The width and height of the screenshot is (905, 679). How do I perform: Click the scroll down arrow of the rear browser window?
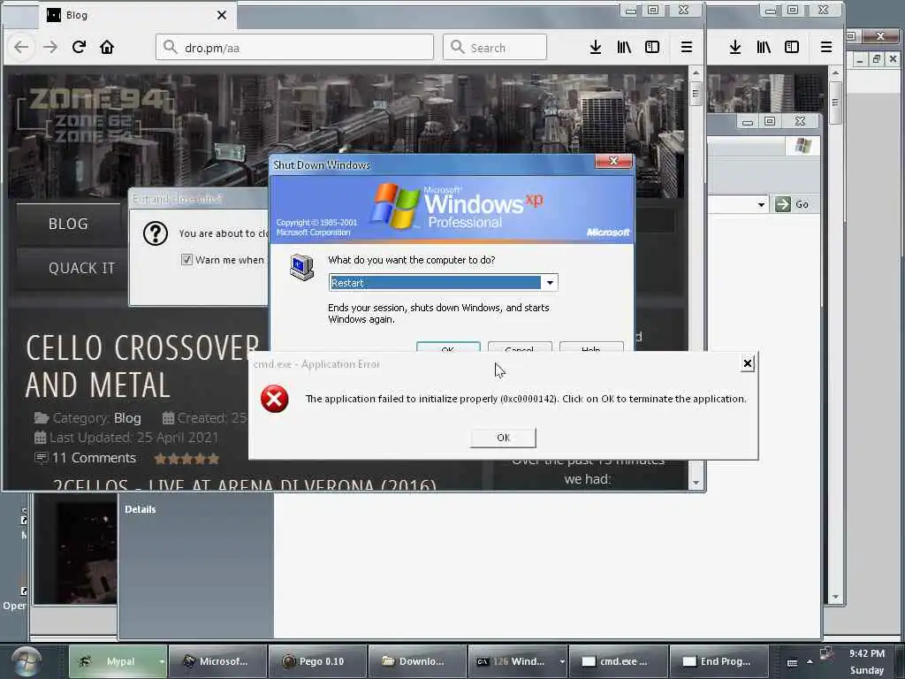(835, 598)
